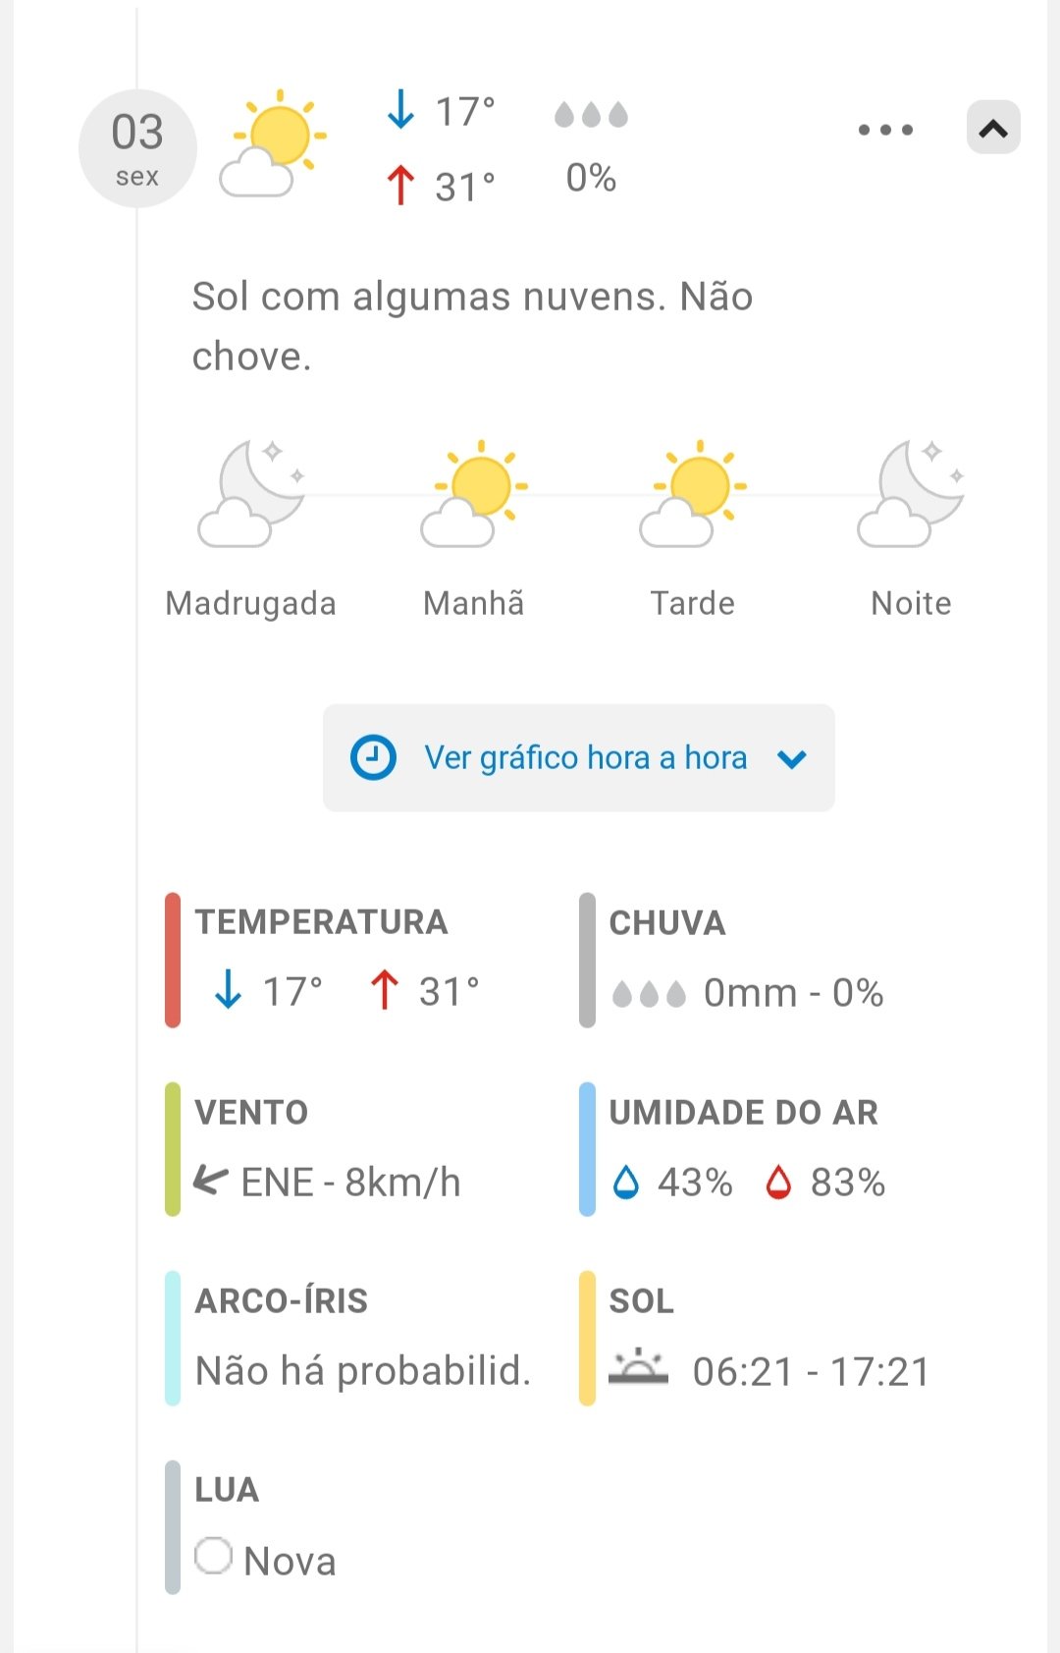Tap the new moon circle icon
Screen dimensions: 1060x1653
pyautogui.click(x=213, y=1556)
